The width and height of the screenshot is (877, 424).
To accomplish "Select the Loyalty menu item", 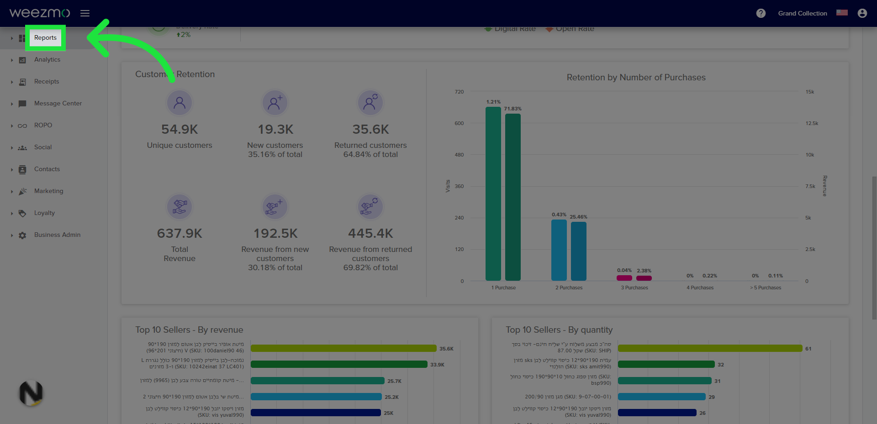I will (x=44, y=213).
